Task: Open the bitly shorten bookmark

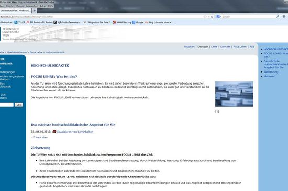Action: (159, 22)
